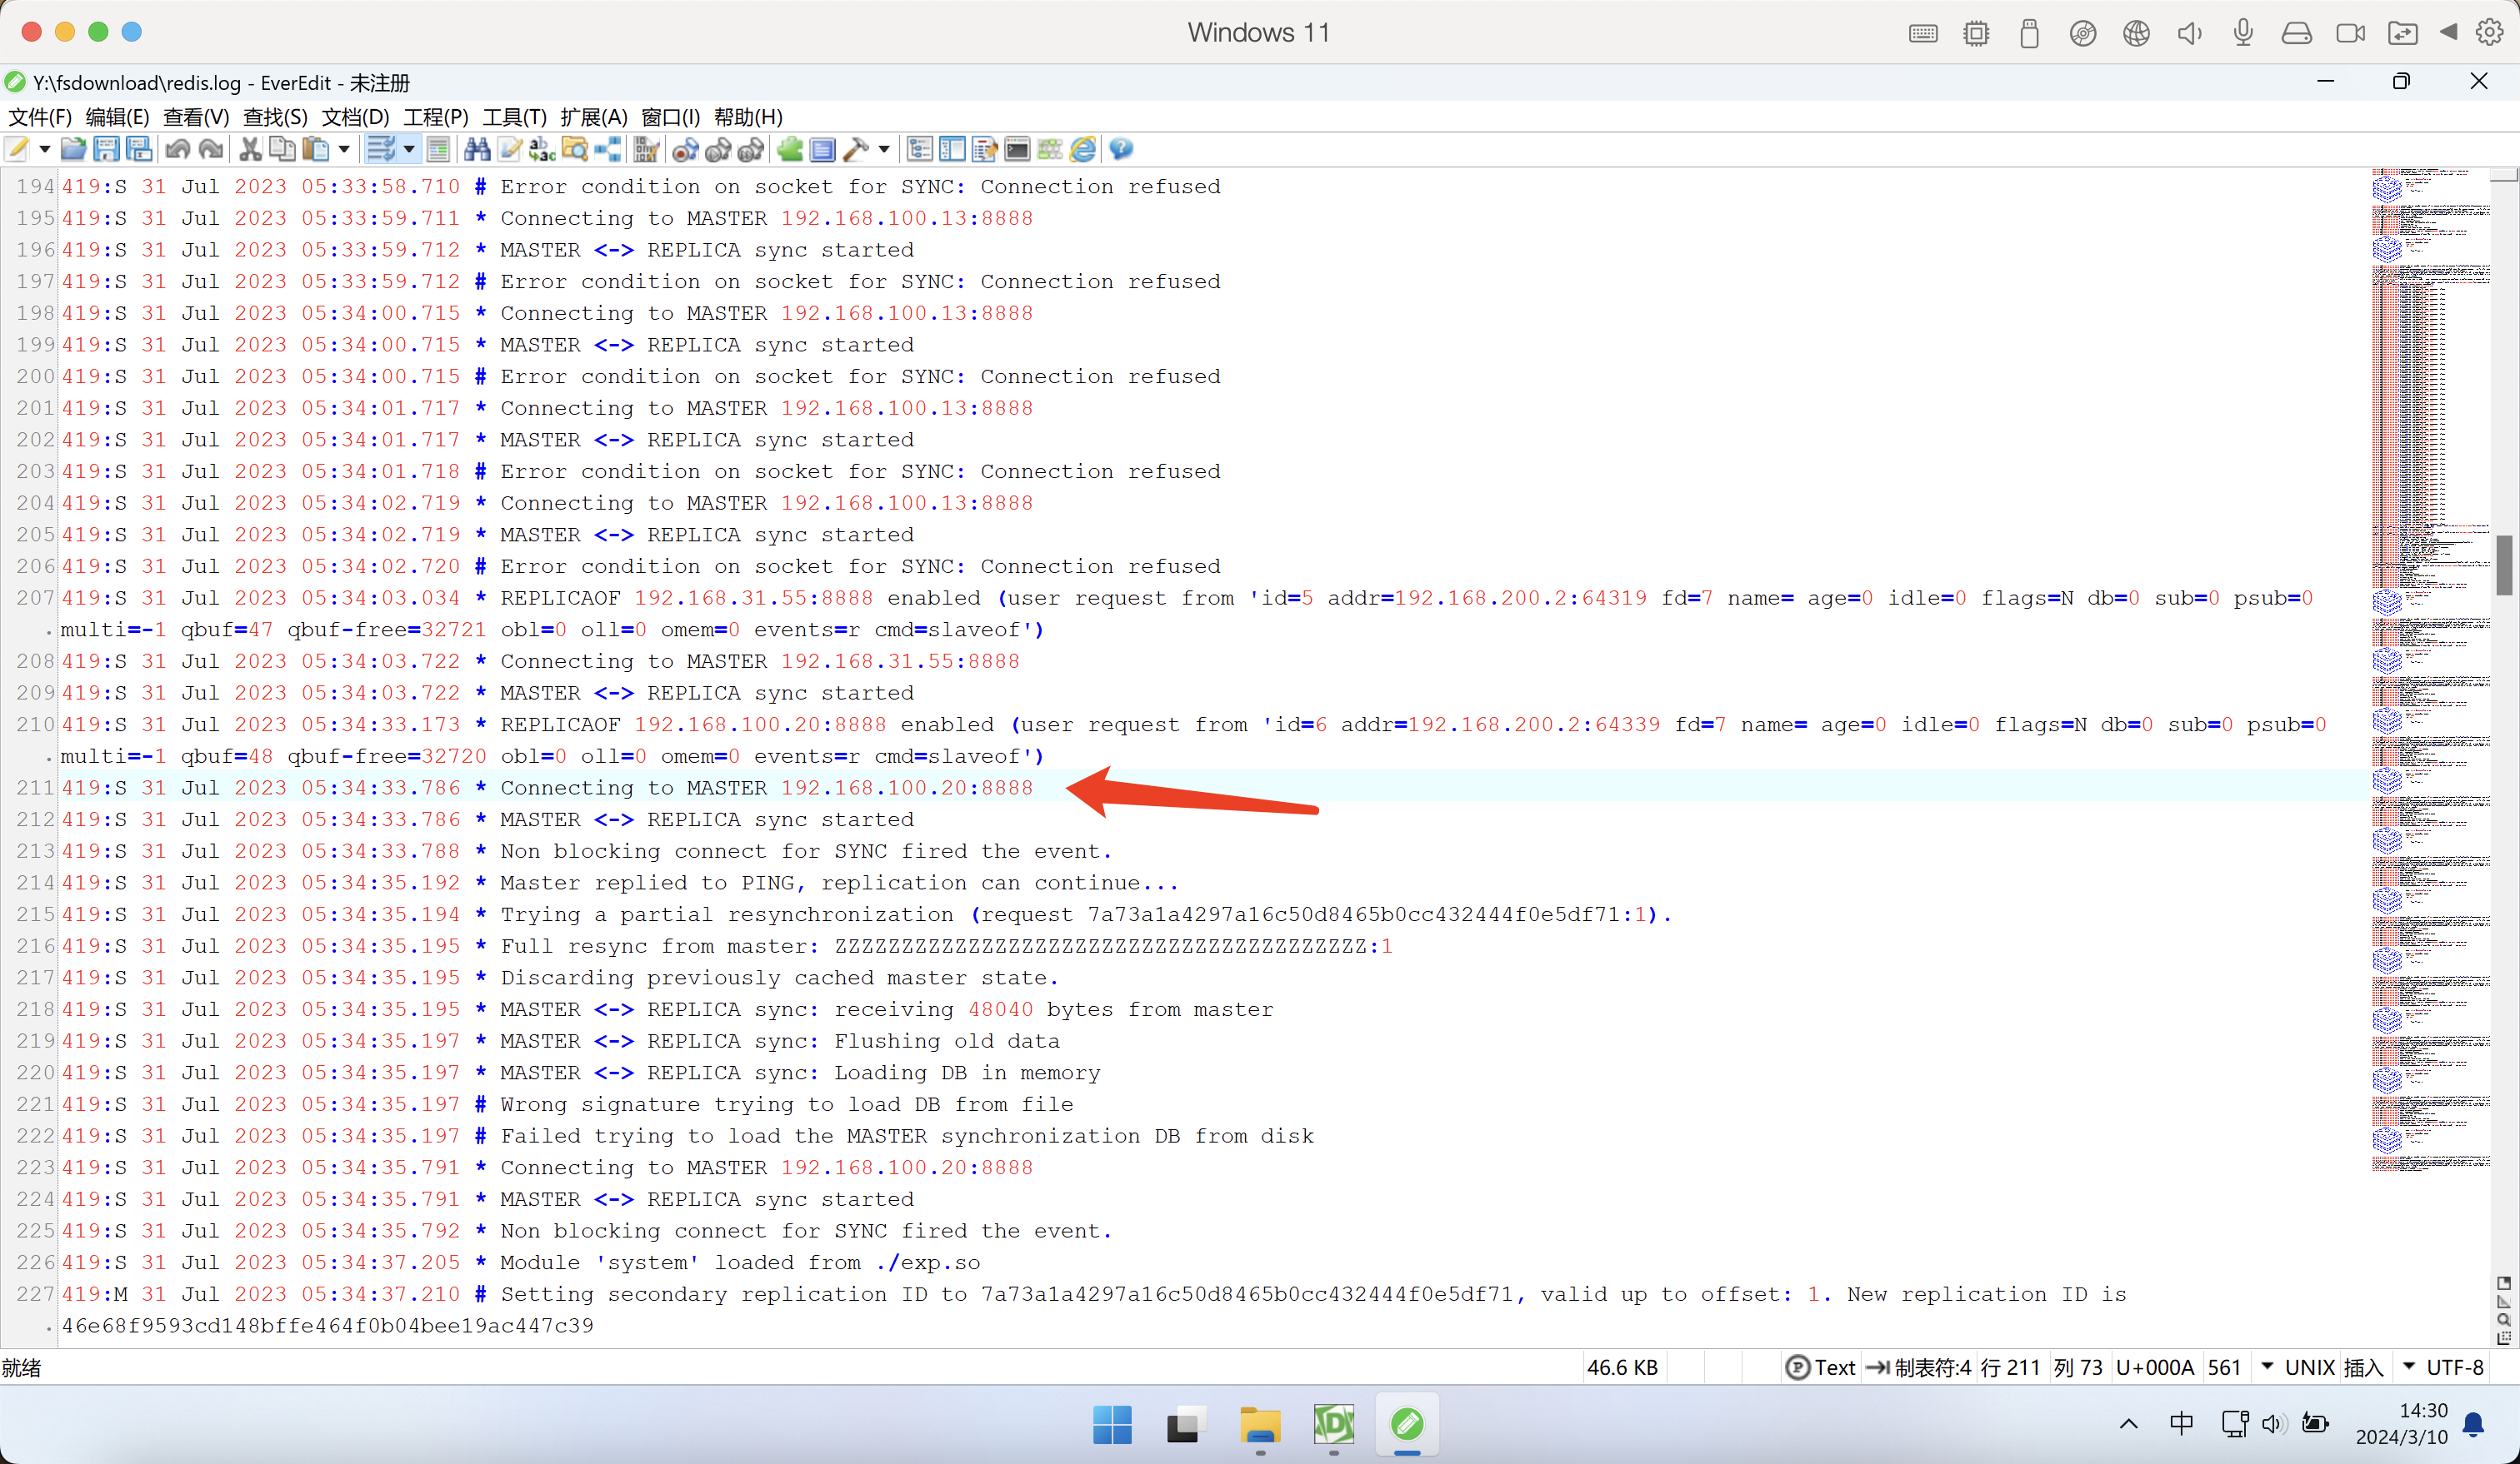Image resolution: width=2520 pixels, height=1464 pixels.
Task: Toggle the command output window icon
Action: click(1018, 150)
